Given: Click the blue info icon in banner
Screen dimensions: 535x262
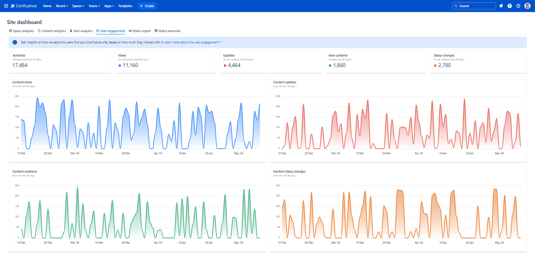Looking at the screenshot, I should coord(14,42).
